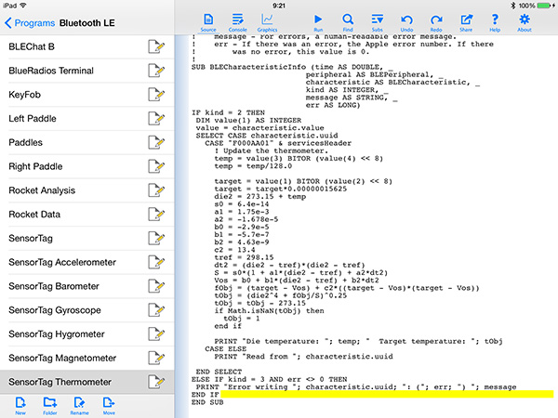This screenshot has height=418, width=558.
Task: Select BLEChat B in the list
Action: (87, 46)
